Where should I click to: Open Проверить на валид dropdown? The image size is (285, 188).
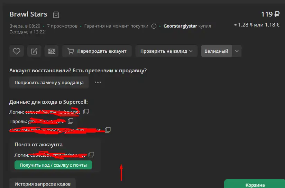(x=166, y=51)
